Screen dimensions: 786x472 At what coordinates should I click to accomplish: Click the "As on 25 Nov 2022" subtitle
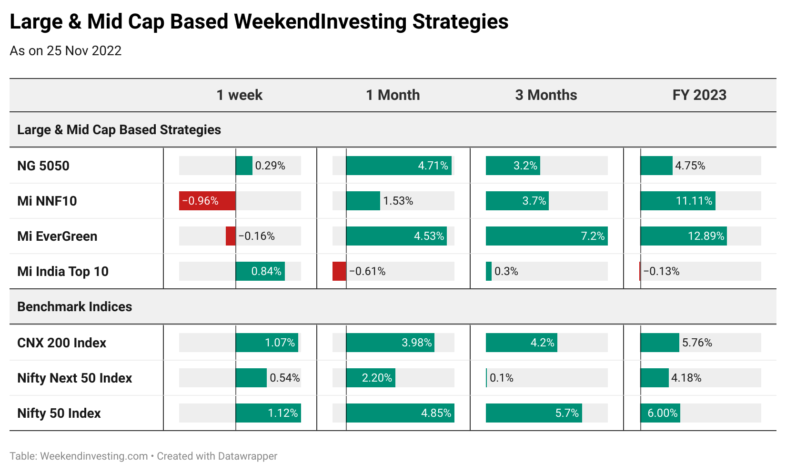pos(66,51)
